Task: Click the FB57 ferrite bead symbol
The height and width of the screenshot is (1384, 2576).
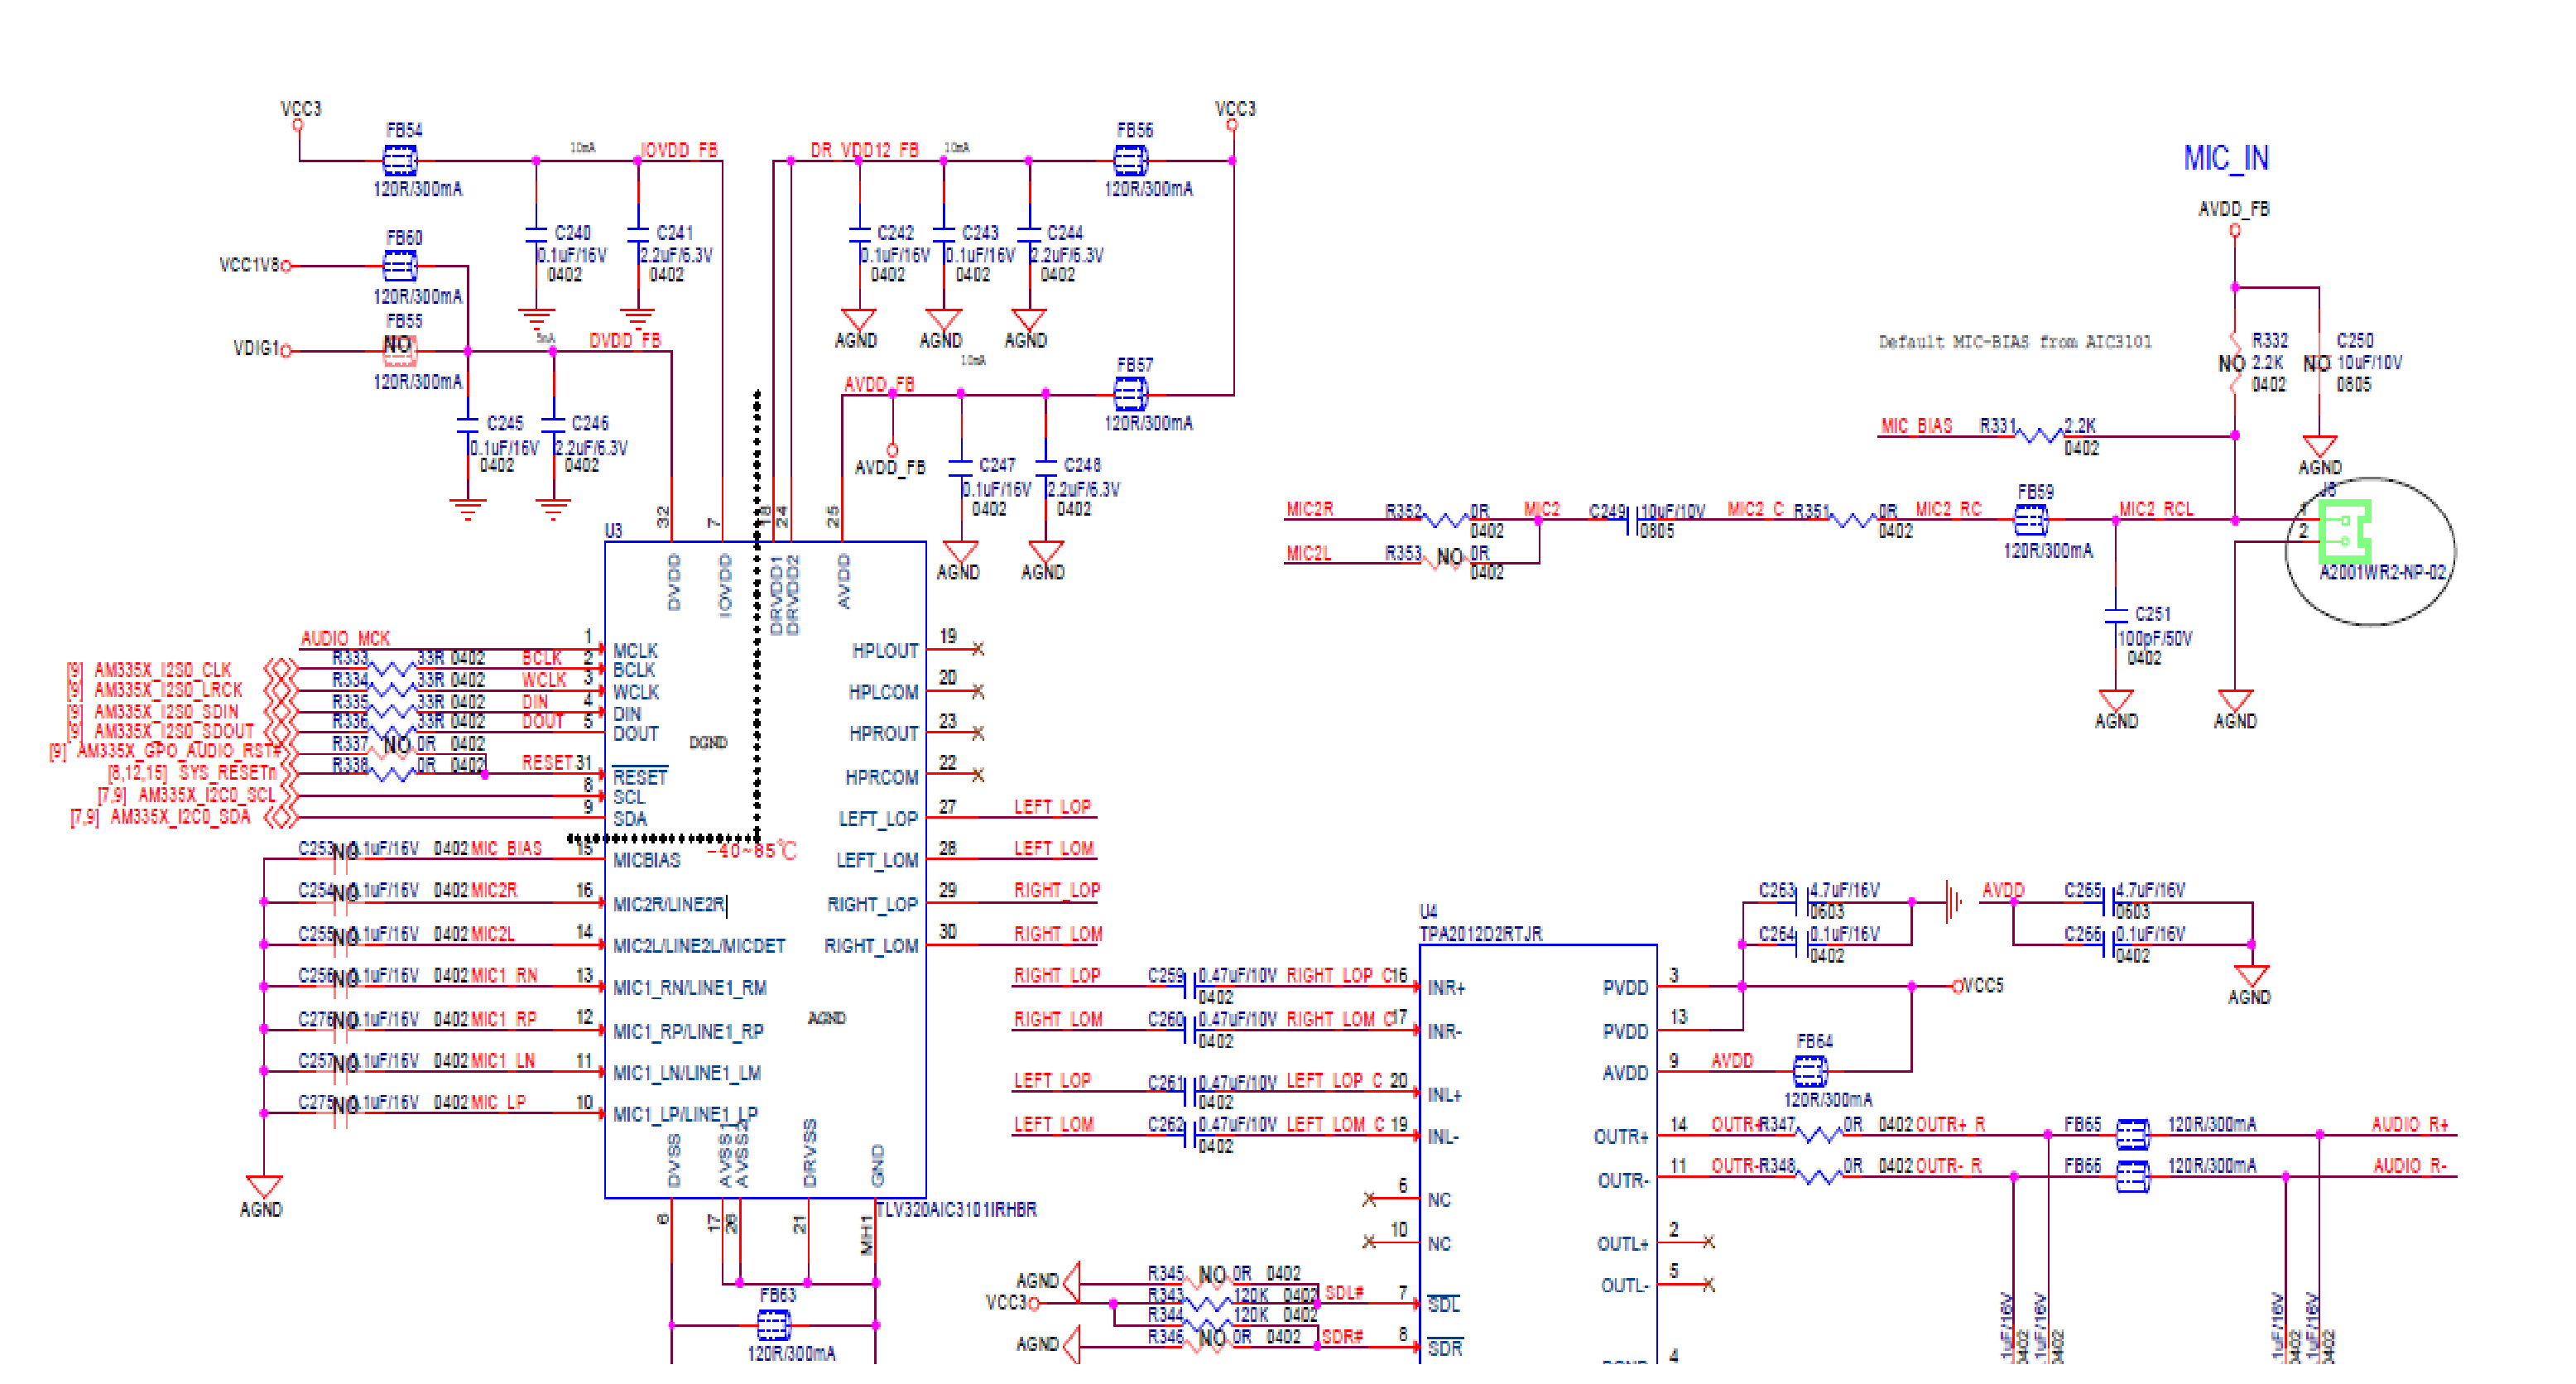Action: click(1130, 395)
